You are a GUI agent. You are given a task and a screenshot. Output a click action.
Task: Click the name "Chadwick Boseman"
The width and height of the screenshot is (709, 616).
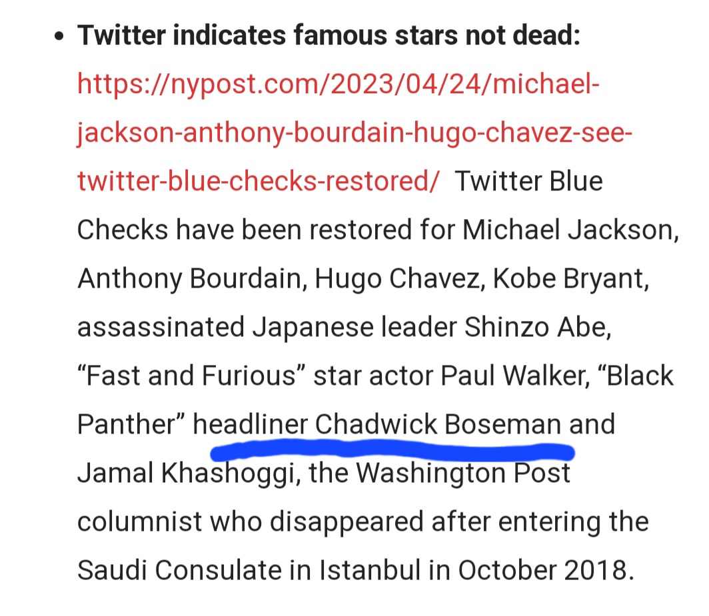(x=438, y=424)
